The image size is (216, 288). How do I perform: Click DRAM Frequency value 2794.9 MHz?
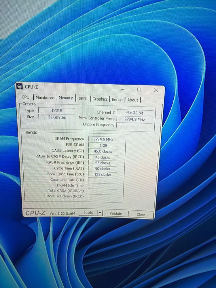pyautogui.click(x=103, y=139)
